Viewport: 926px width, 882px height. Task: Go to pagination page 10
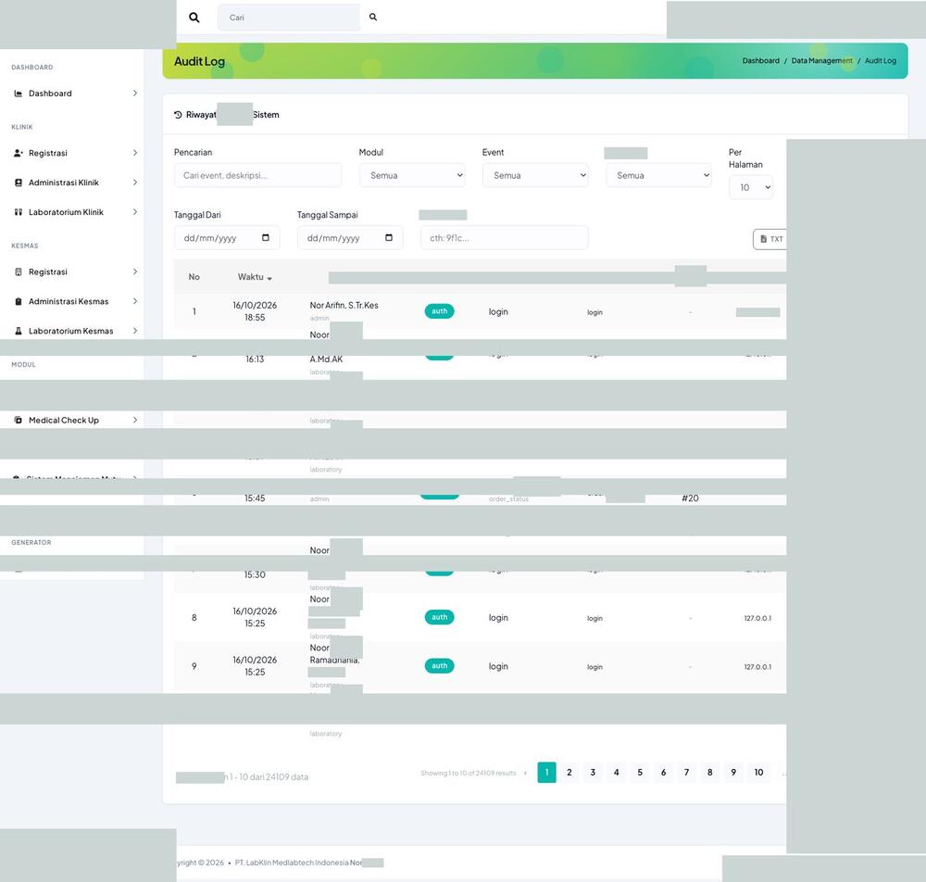759,772
